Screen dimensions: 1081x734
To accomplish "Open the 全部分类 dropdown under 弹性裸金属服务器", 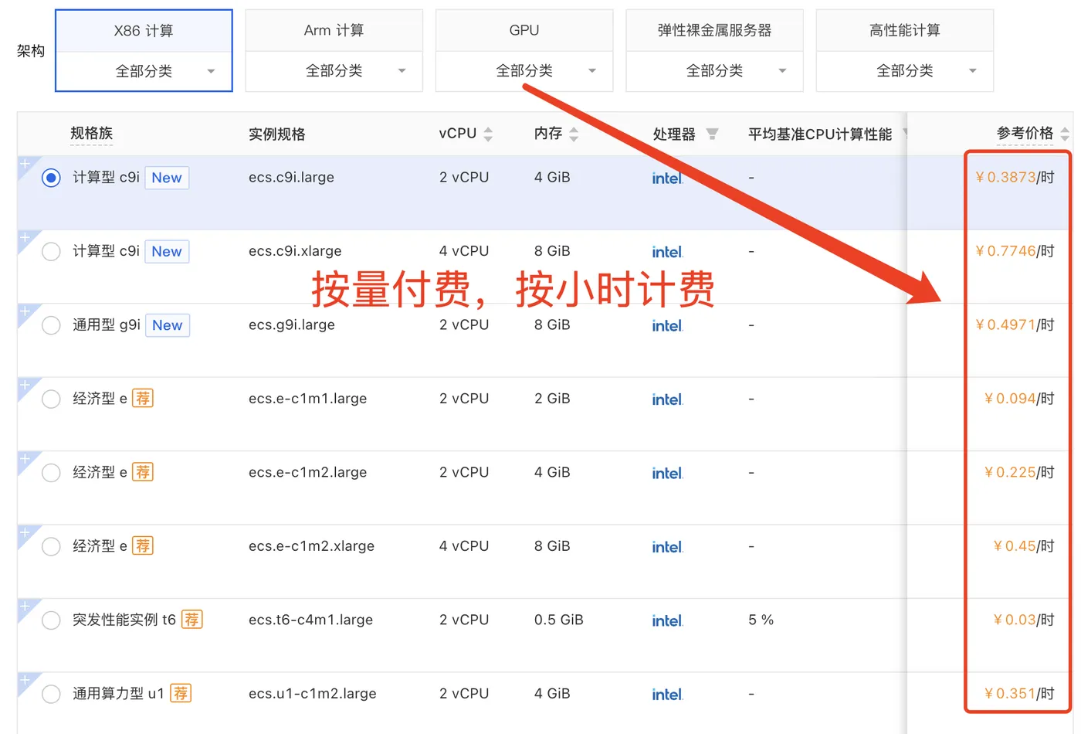I will 715,71.
